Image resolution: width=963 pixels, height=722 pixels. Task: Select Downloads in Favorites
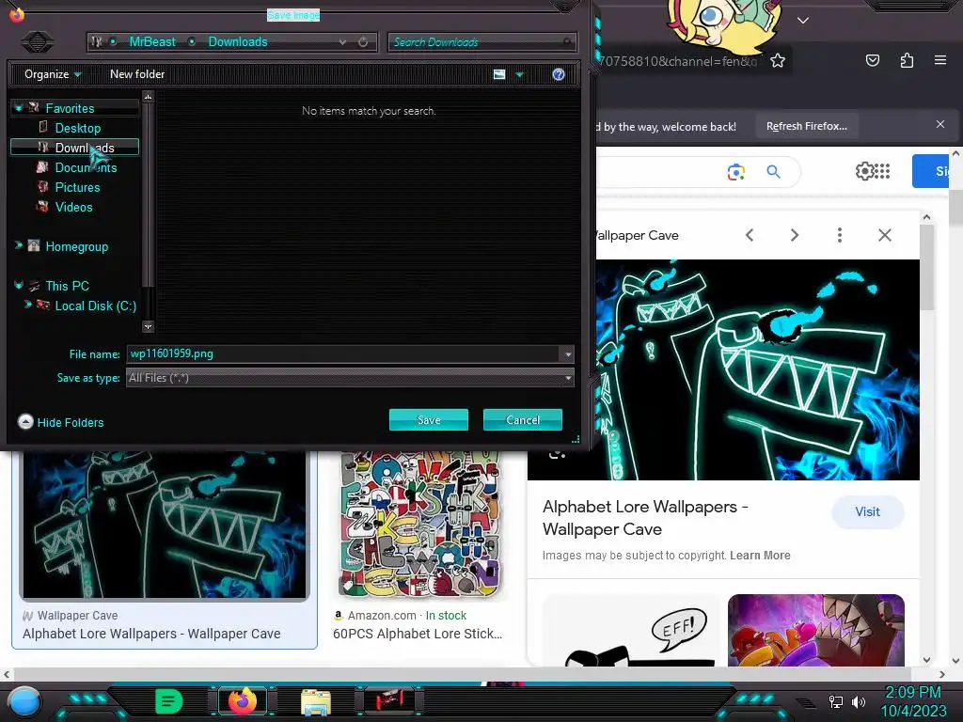[75, 148]
